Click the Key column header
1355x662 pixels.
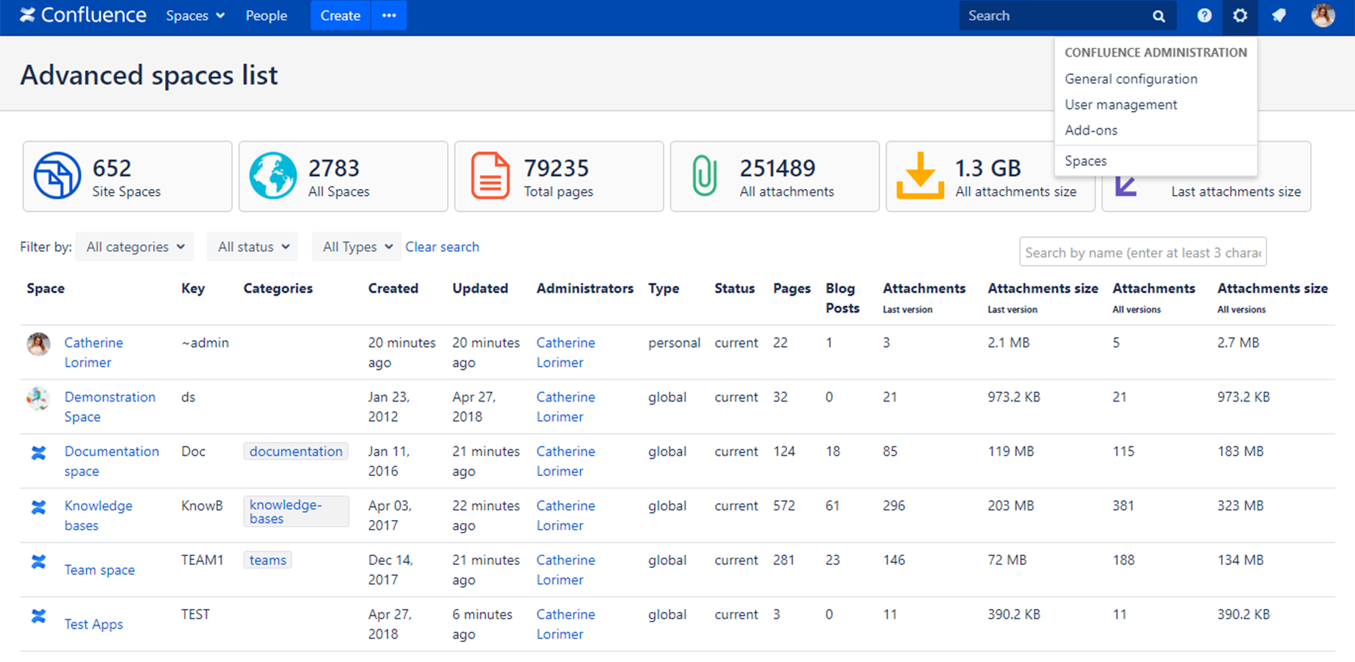193,288
